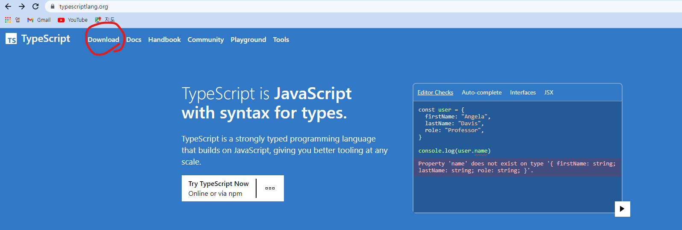This screenshot has height=230, width=682.
Task: Open the apps grid bookmark icon
Action: 8,20
